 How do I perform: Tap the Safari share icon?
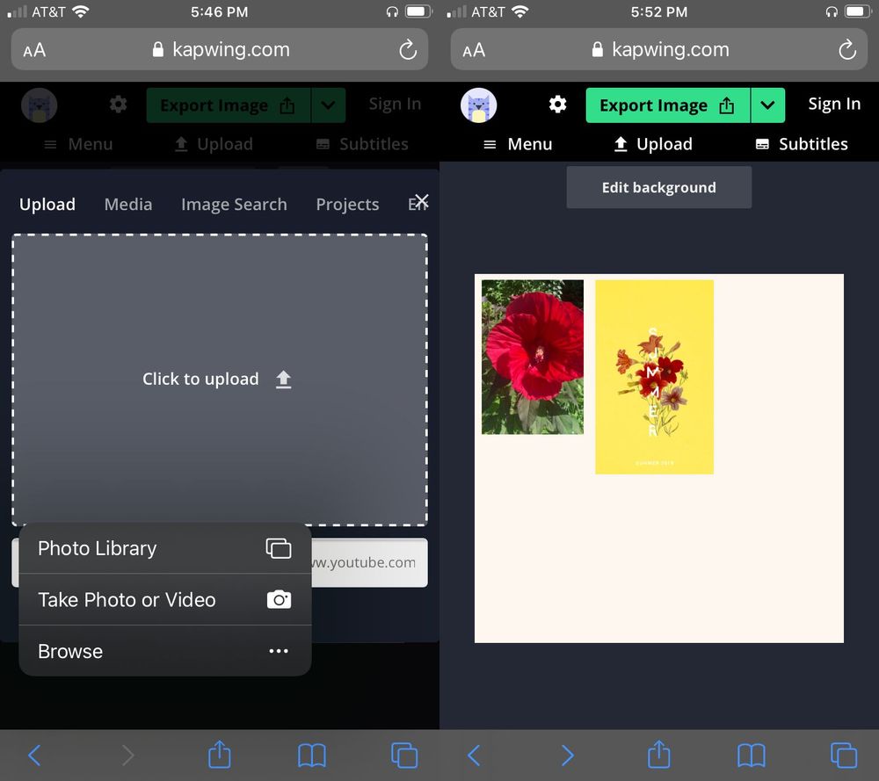click(219, 755)
